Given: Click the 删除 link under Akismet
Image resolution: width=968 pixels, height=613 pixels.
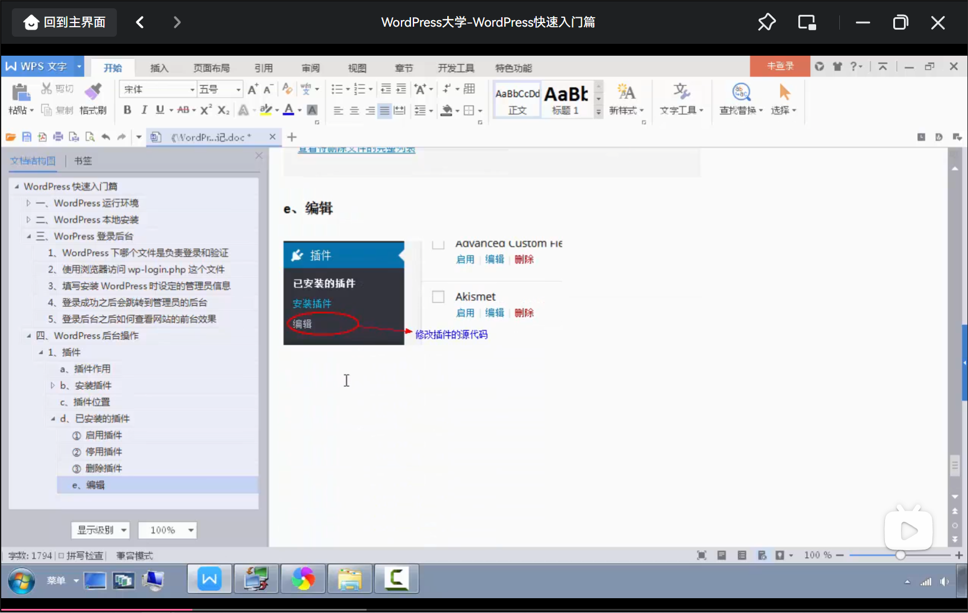Looking at the screenshot, I should [x=524, y=313].
